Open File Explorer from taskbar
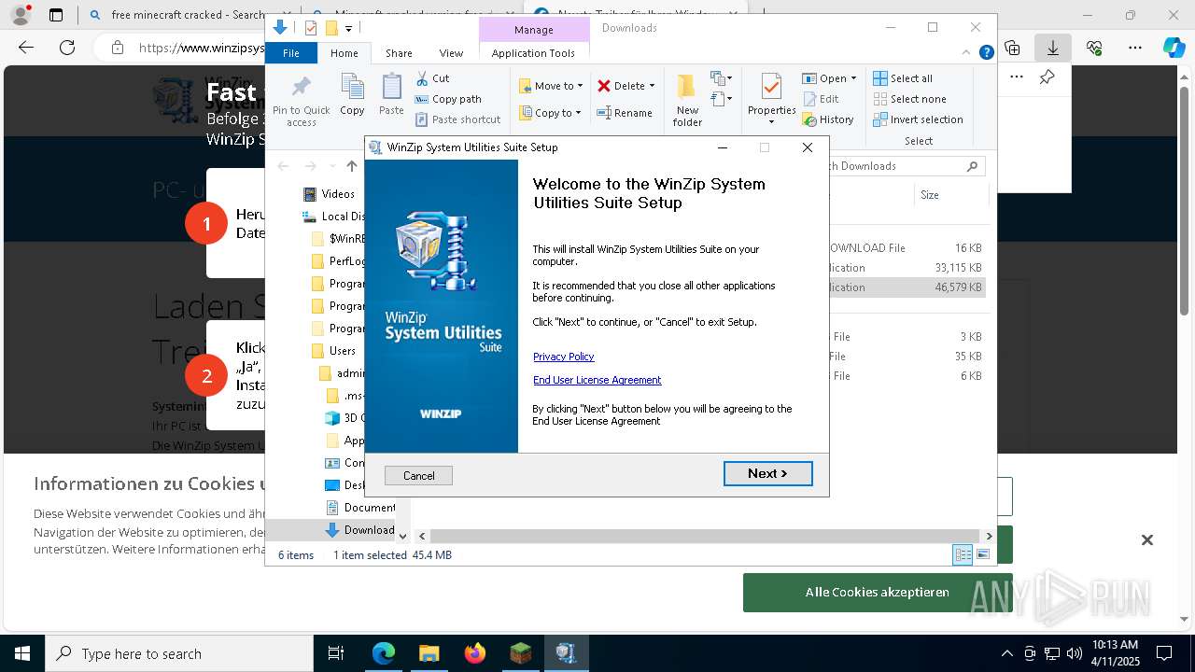The width and height of the screenshot is (1195, 672). (x=429, y=653)
